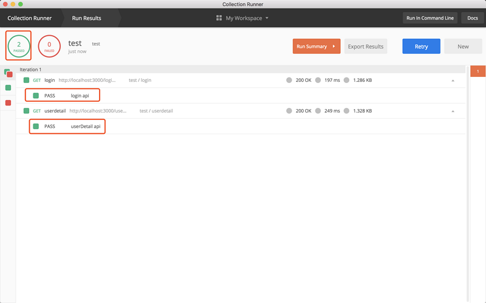Click the green status square of login request
The image size is (486, 303).
[26, 80]
